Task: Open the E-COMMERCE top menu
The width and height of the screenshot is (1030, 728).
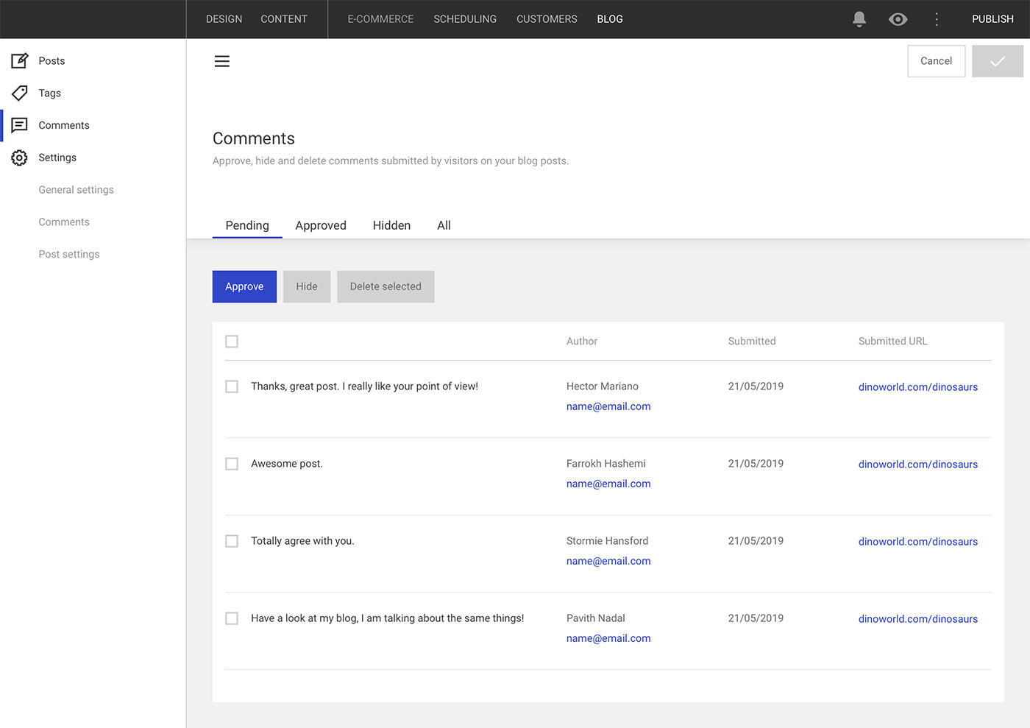Action: (x=380, y=19)
